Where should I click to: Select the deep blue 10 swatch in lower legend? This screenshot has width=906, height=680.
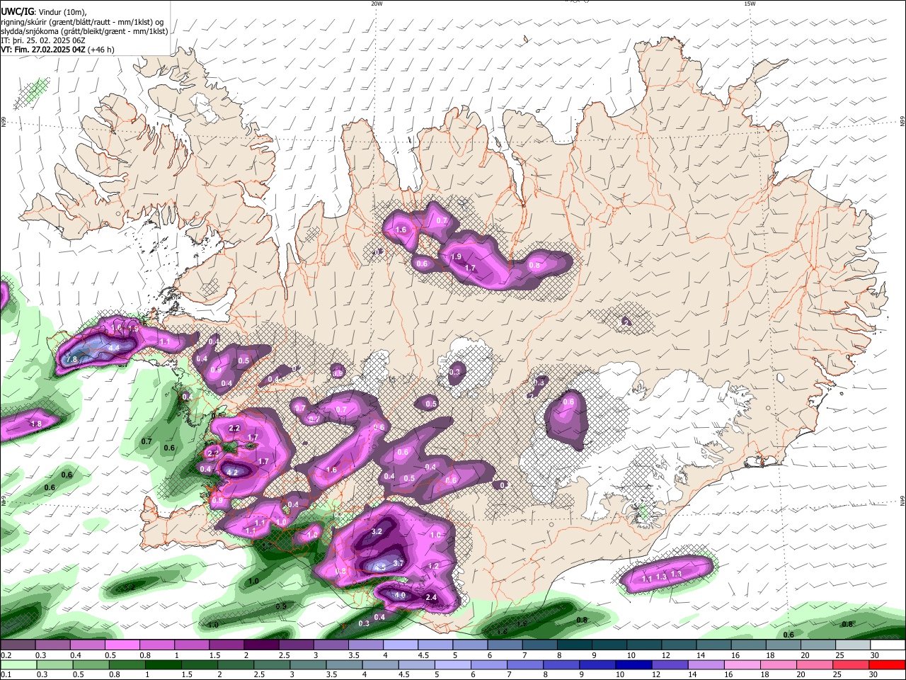pos(632,664)
